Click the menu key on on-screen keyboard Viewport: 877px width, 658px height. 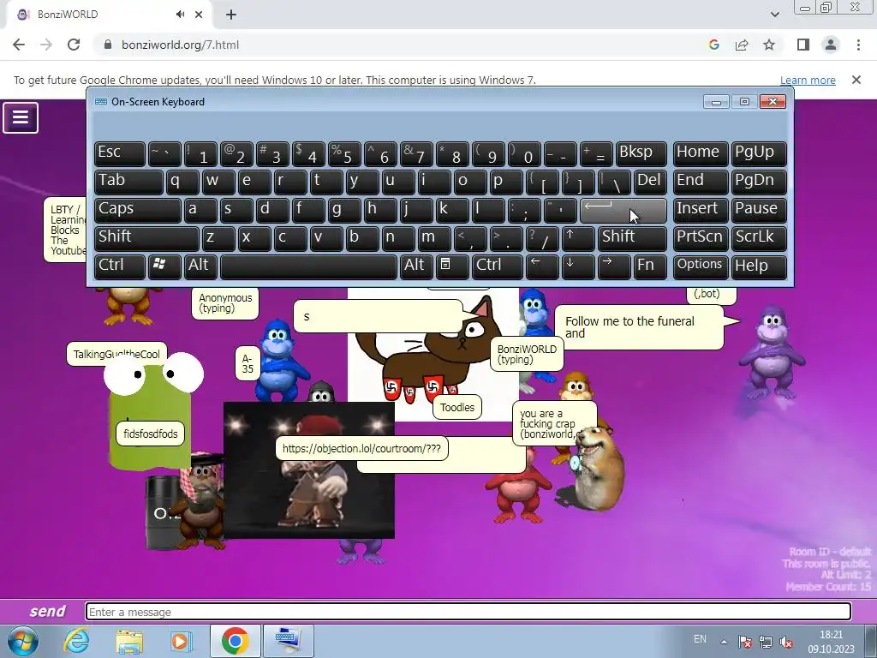pos(452,266)
